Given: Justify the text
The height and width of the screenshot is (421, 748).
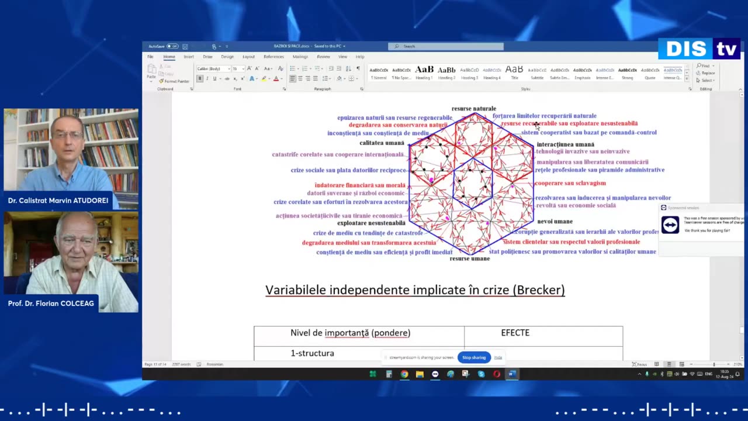Looking at the screenshot, I should 316,78.
